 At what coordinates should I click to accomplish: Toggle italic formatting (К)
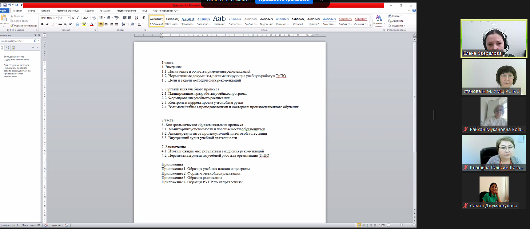click(x=47, y=24)
